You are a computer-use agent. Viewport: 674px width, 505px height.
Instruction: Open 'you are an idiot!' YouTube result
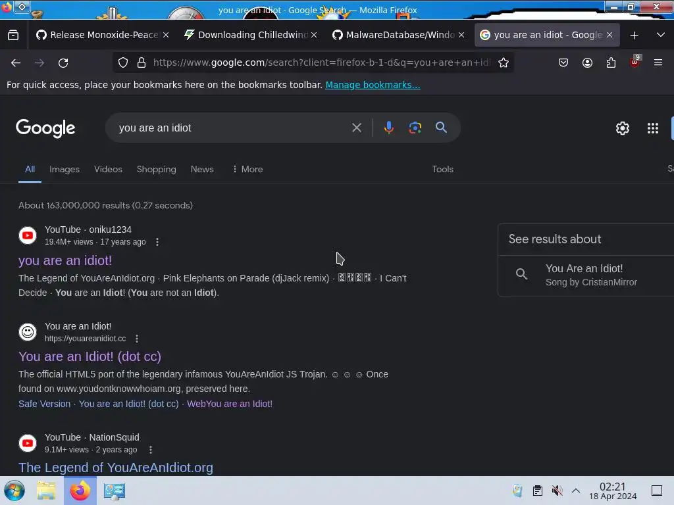(65, 260)
